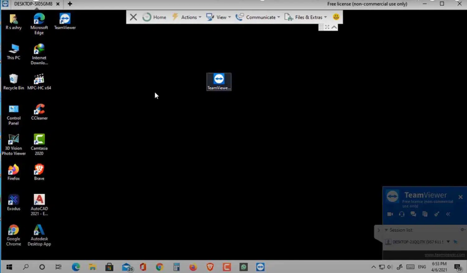Screen dimensions: 467x273
Task: Open whiteboard pen icon in TeamViewer panel
Action: tap(437, 214)
